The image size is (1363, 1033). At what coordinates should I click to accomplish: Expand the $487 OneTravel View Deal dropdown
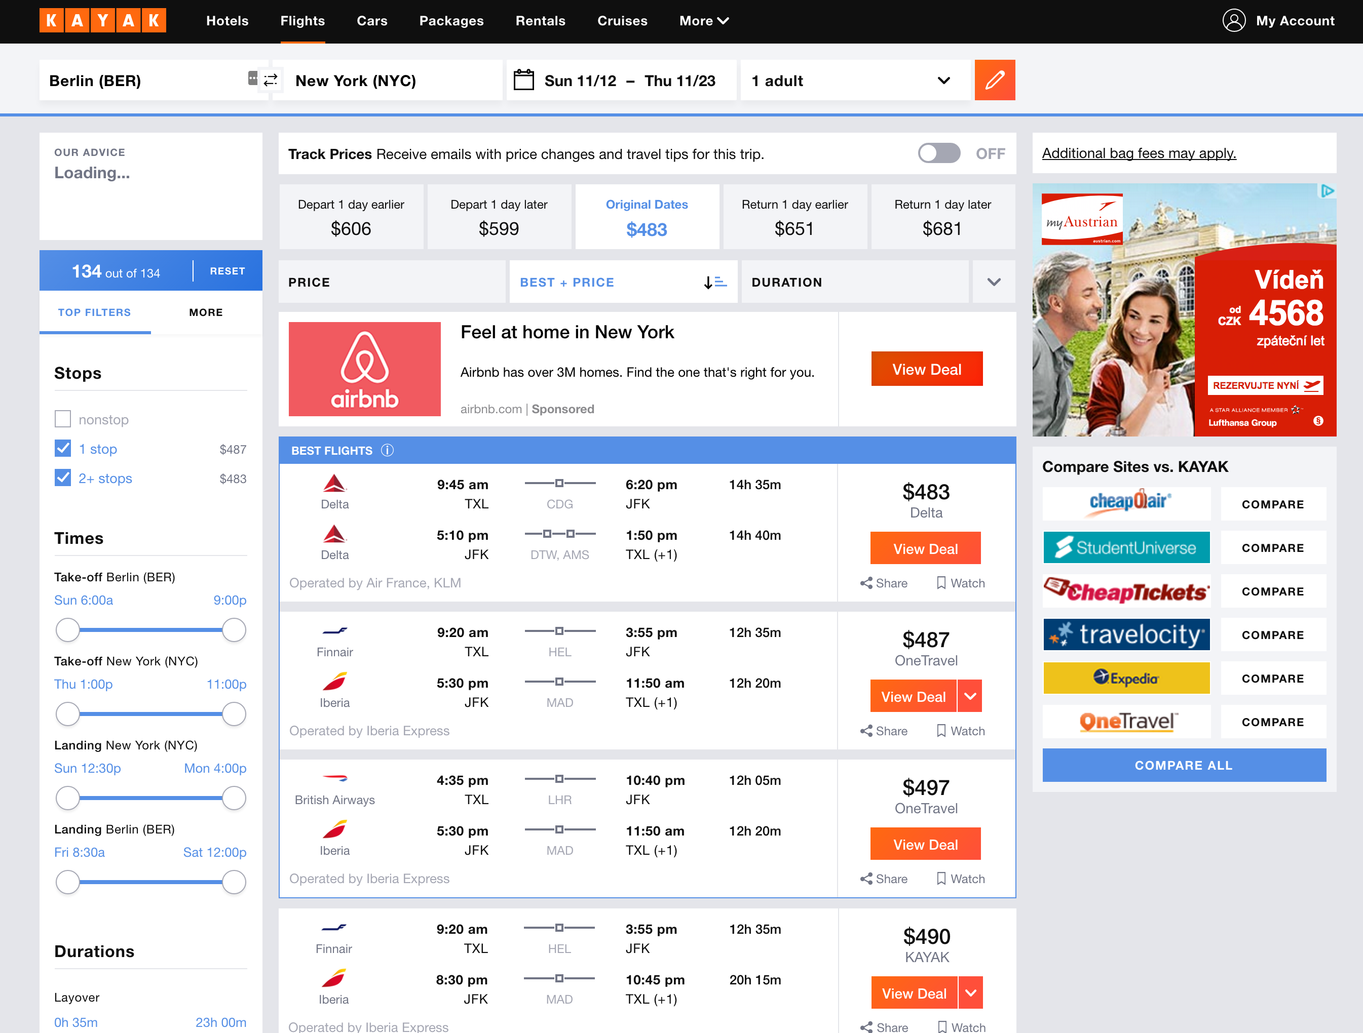tap(970, 696)
